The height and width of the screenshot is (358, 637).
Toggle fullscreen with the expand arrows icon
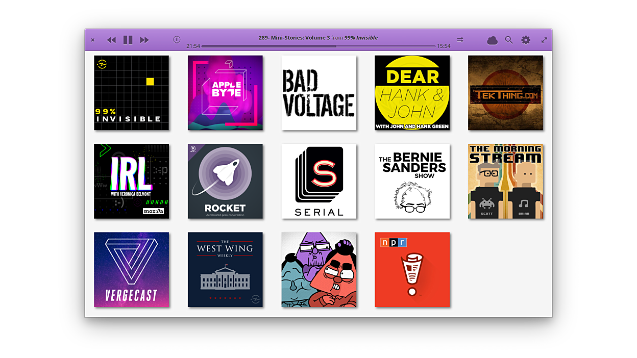pyautogui.click(x=544, y=40)
